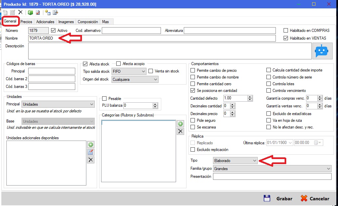This screenshot has width=338, height=206.
Task: Click the green book icon in toolbar
Action: coord(30,12)
